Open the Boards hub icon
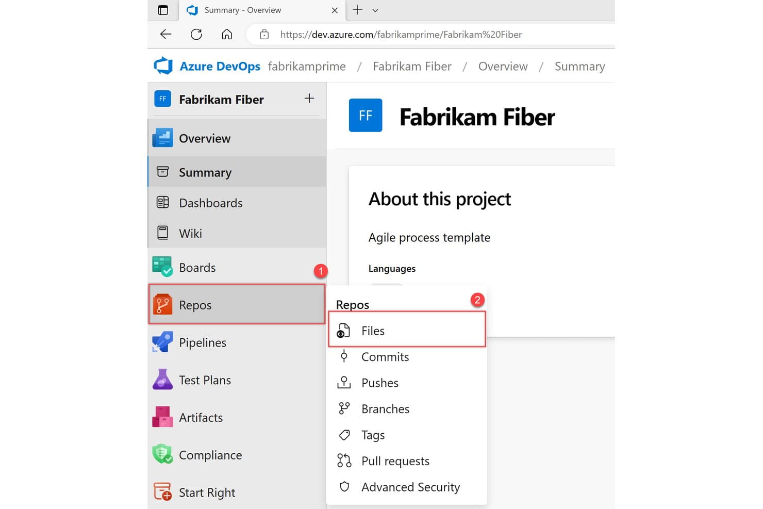Image resolution: width=763 pixels, height=509 pixels. (163, 267)
